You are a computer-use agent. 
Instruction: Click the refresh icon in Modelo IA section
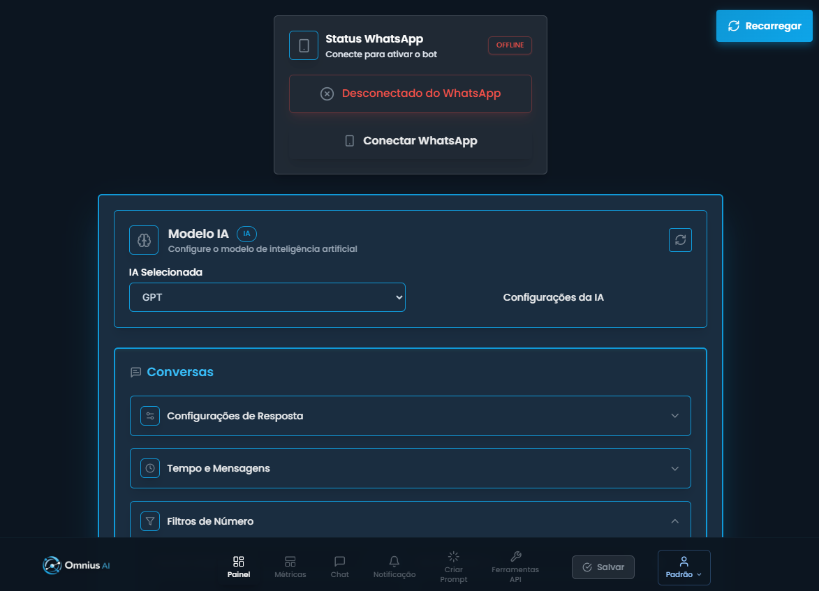(x=680, y=239)
